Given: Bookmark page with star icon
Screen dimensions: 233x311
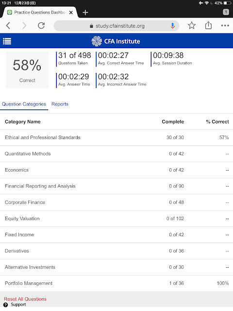Looking at the screenshot, I should pos(192,25).
